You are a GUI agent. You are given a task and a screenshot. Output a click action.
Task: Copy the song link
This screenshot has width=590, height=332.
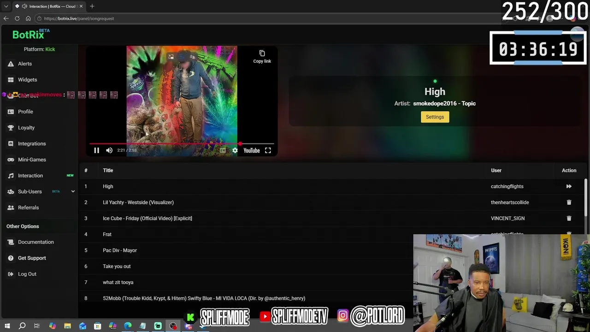tap(262, 56)
